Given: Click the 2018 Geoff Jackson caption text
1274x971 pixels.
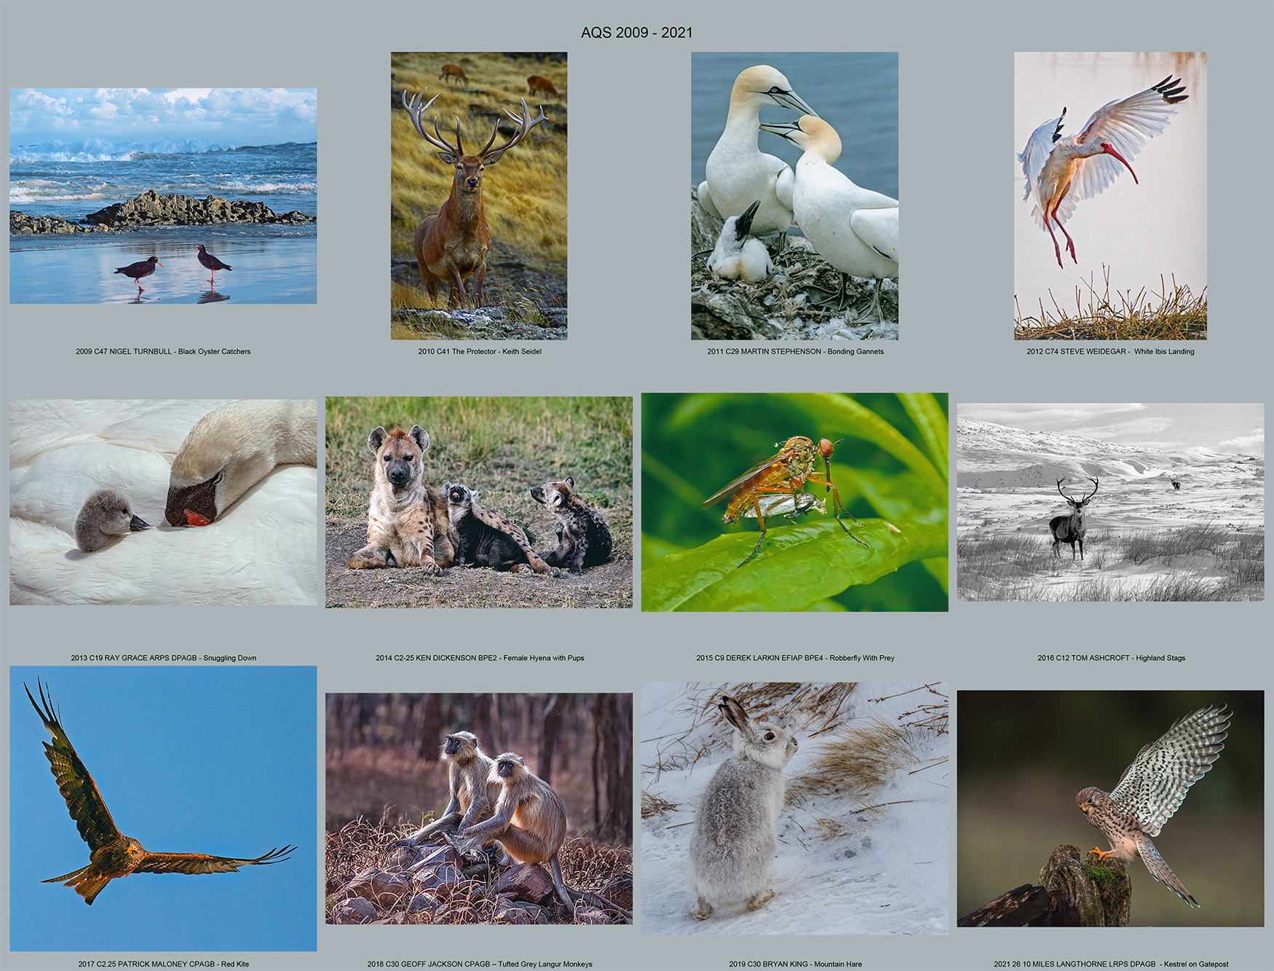Looking at the screenshot, I should pyautogui.click(x=479, y=964).
